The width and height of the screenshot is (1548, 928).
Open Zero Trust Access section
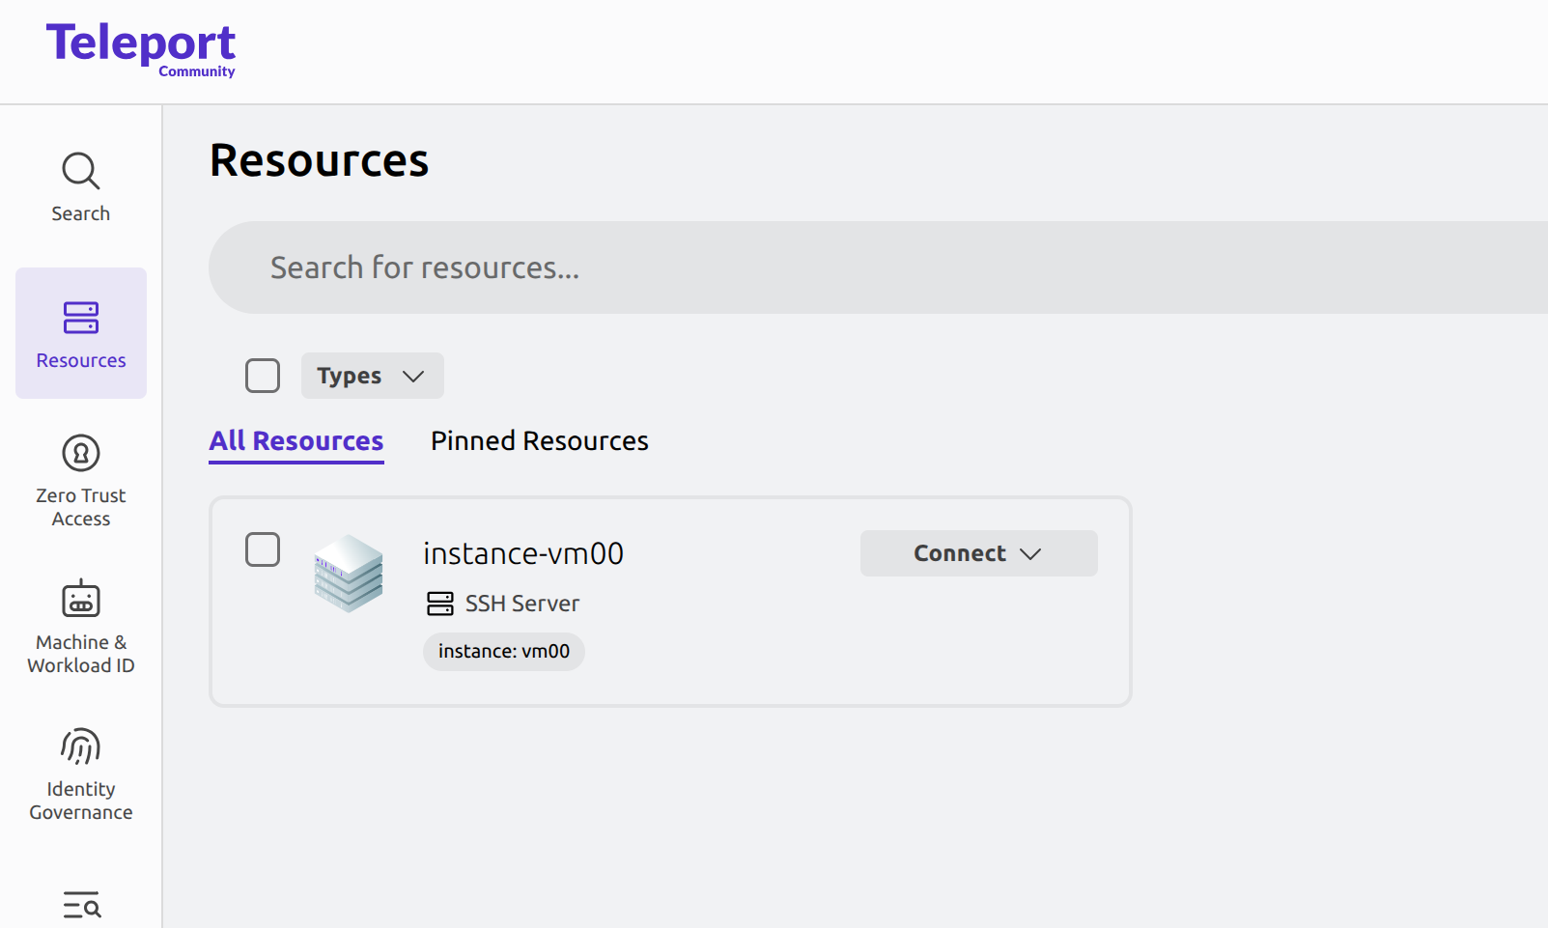(81, 480)
